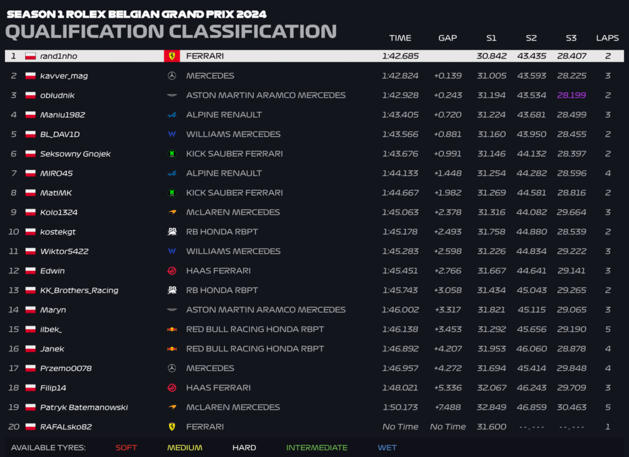Click the McLaren logo in Kolo1324's row
Image resolution: width=629 pixels, height=457 pixels.
[172, 213]
